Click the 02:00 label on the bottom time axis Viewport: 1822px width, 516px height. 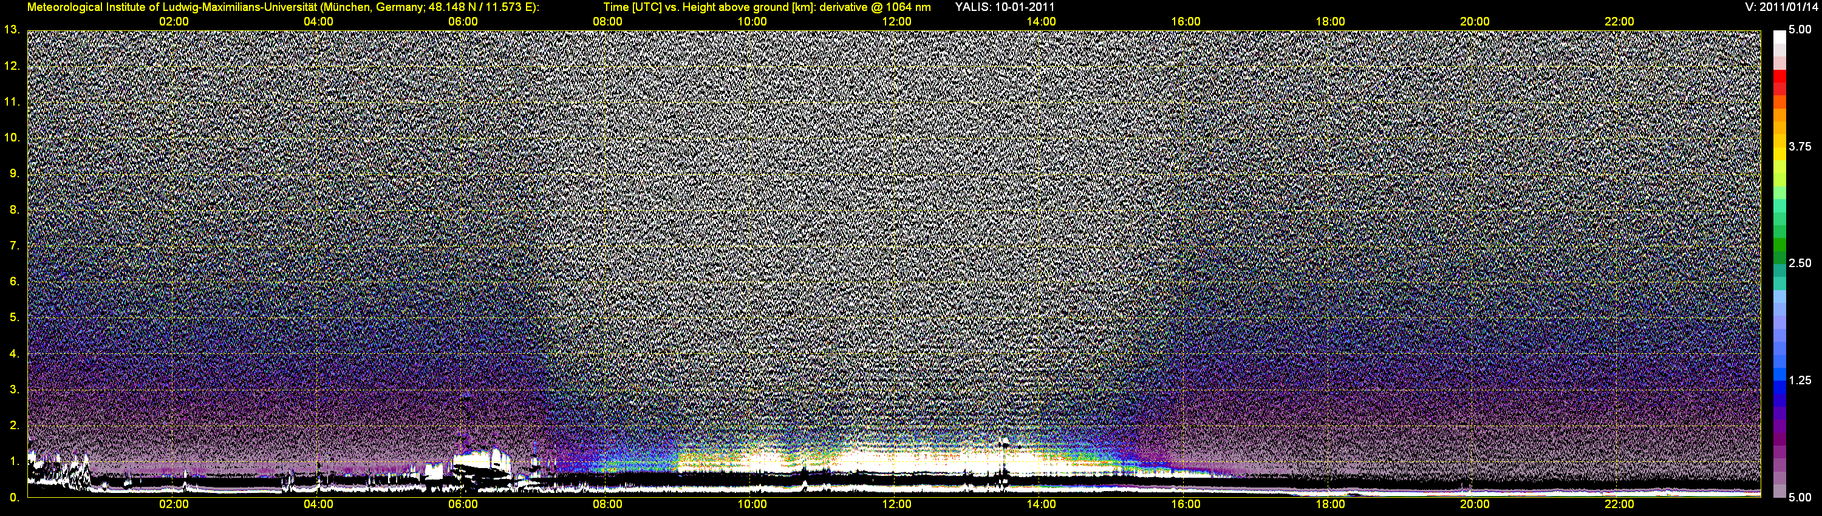(x=173, y=504)
